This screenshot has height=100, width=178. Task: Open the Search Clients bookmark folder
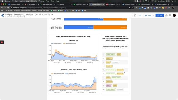point(26,11)
